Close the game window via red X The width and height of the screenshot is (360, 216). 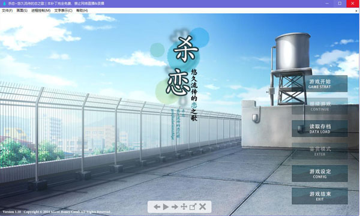pos(353,4)
